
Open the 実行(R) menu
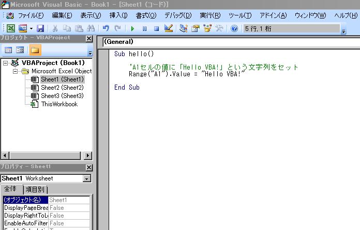tap(210, 15)
